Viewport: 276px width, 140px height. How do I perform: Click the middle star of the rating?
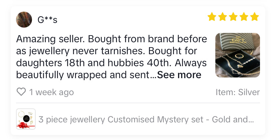233,17
